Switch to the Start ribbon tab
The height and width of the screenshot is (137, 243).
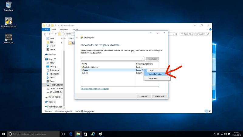pyautogui.click(x=54, y=30)
